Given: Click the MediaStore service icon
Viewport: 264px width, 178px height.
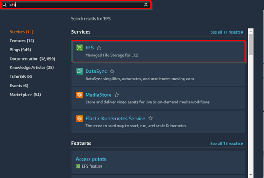Looking at the screenshot, I should pos(79,95).
